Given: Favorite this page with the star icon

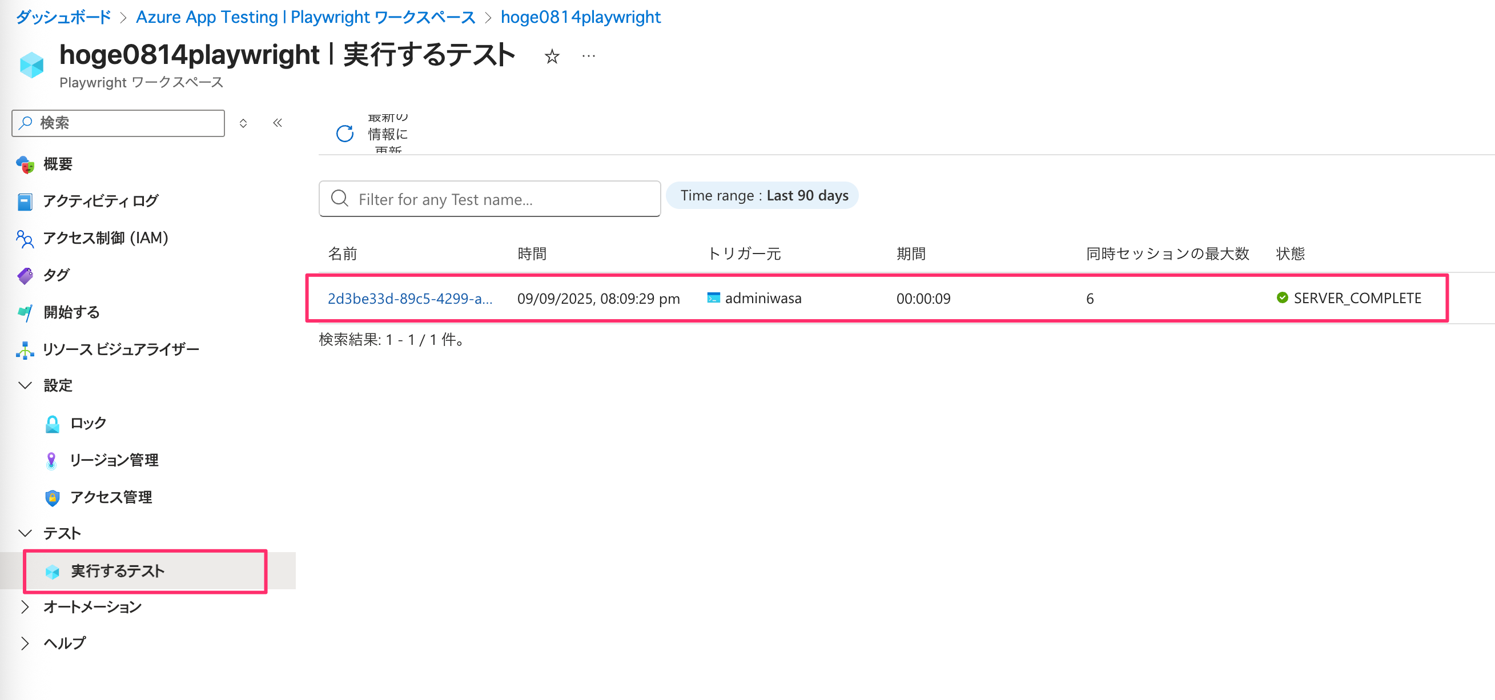Looking at the screenshot, I should tap(552, 57).
